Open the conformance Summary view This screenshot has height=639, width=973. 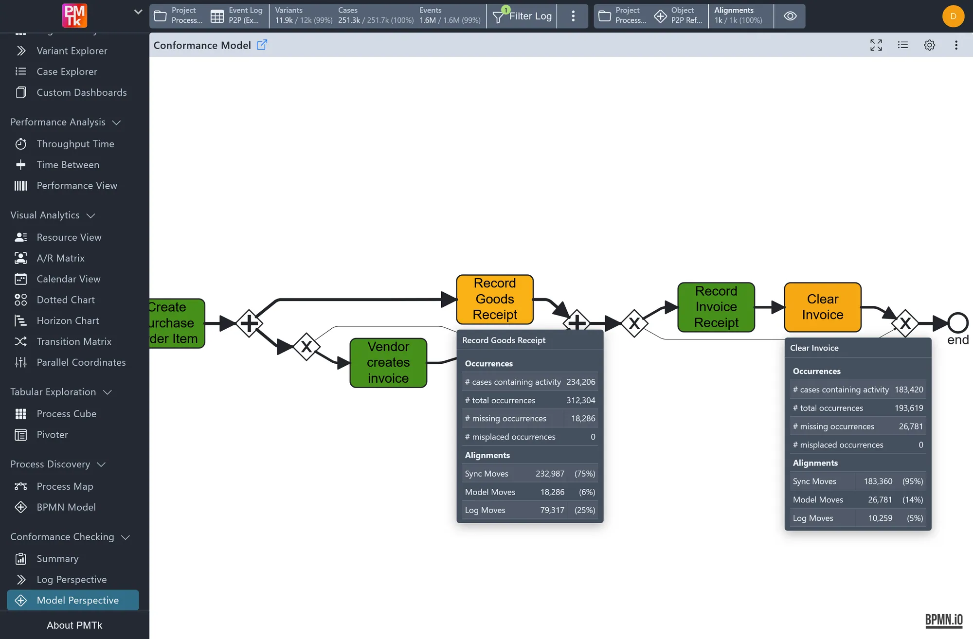(x=57, y=559)
